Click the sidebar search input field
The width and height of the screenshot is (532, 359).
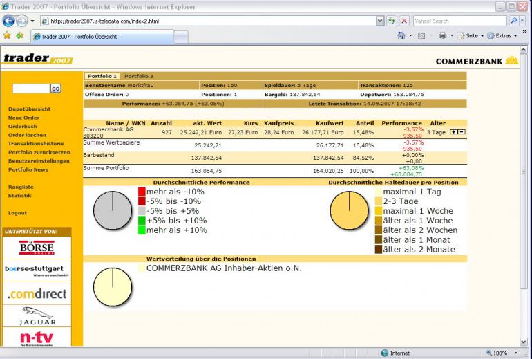pyautogui.click(x=30, y=89)
